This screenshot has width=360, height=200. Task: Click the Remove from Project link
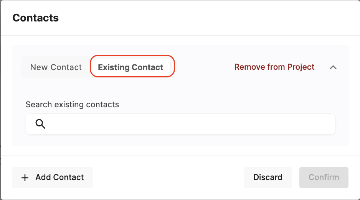click(x=274, y=67)
